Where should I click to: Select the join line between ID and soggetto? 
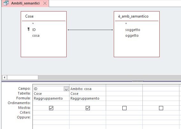coord(90,30)
